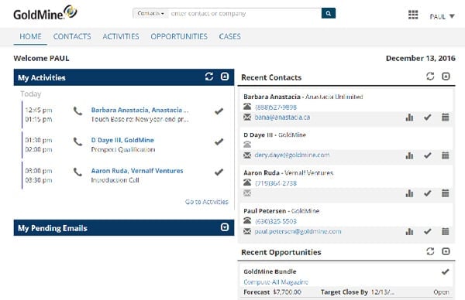Click checkmark icon for Paul Petersen contact
This screenshot has height=300, width=465.
[427, 232]
